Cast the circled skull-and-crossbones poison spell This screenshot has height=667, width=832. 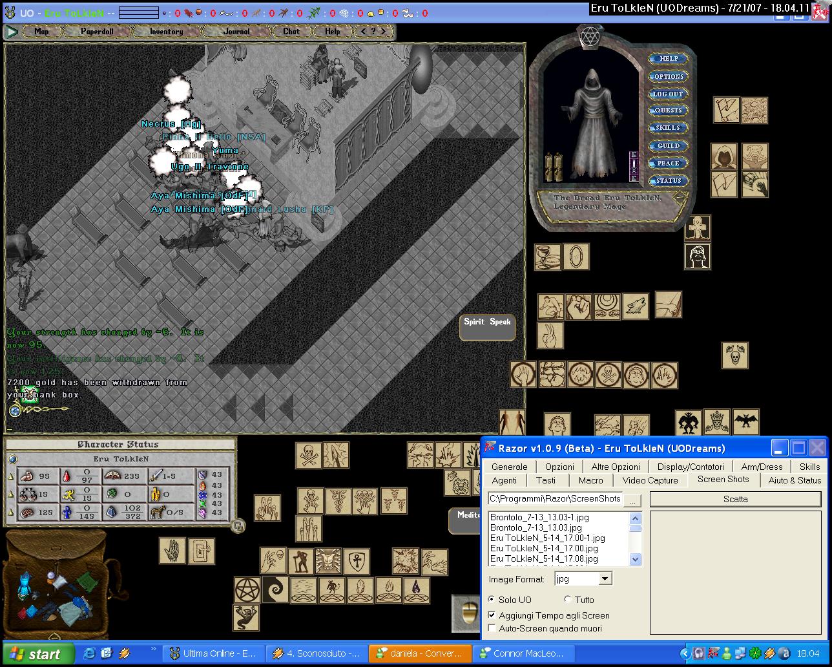coord(608,375)
